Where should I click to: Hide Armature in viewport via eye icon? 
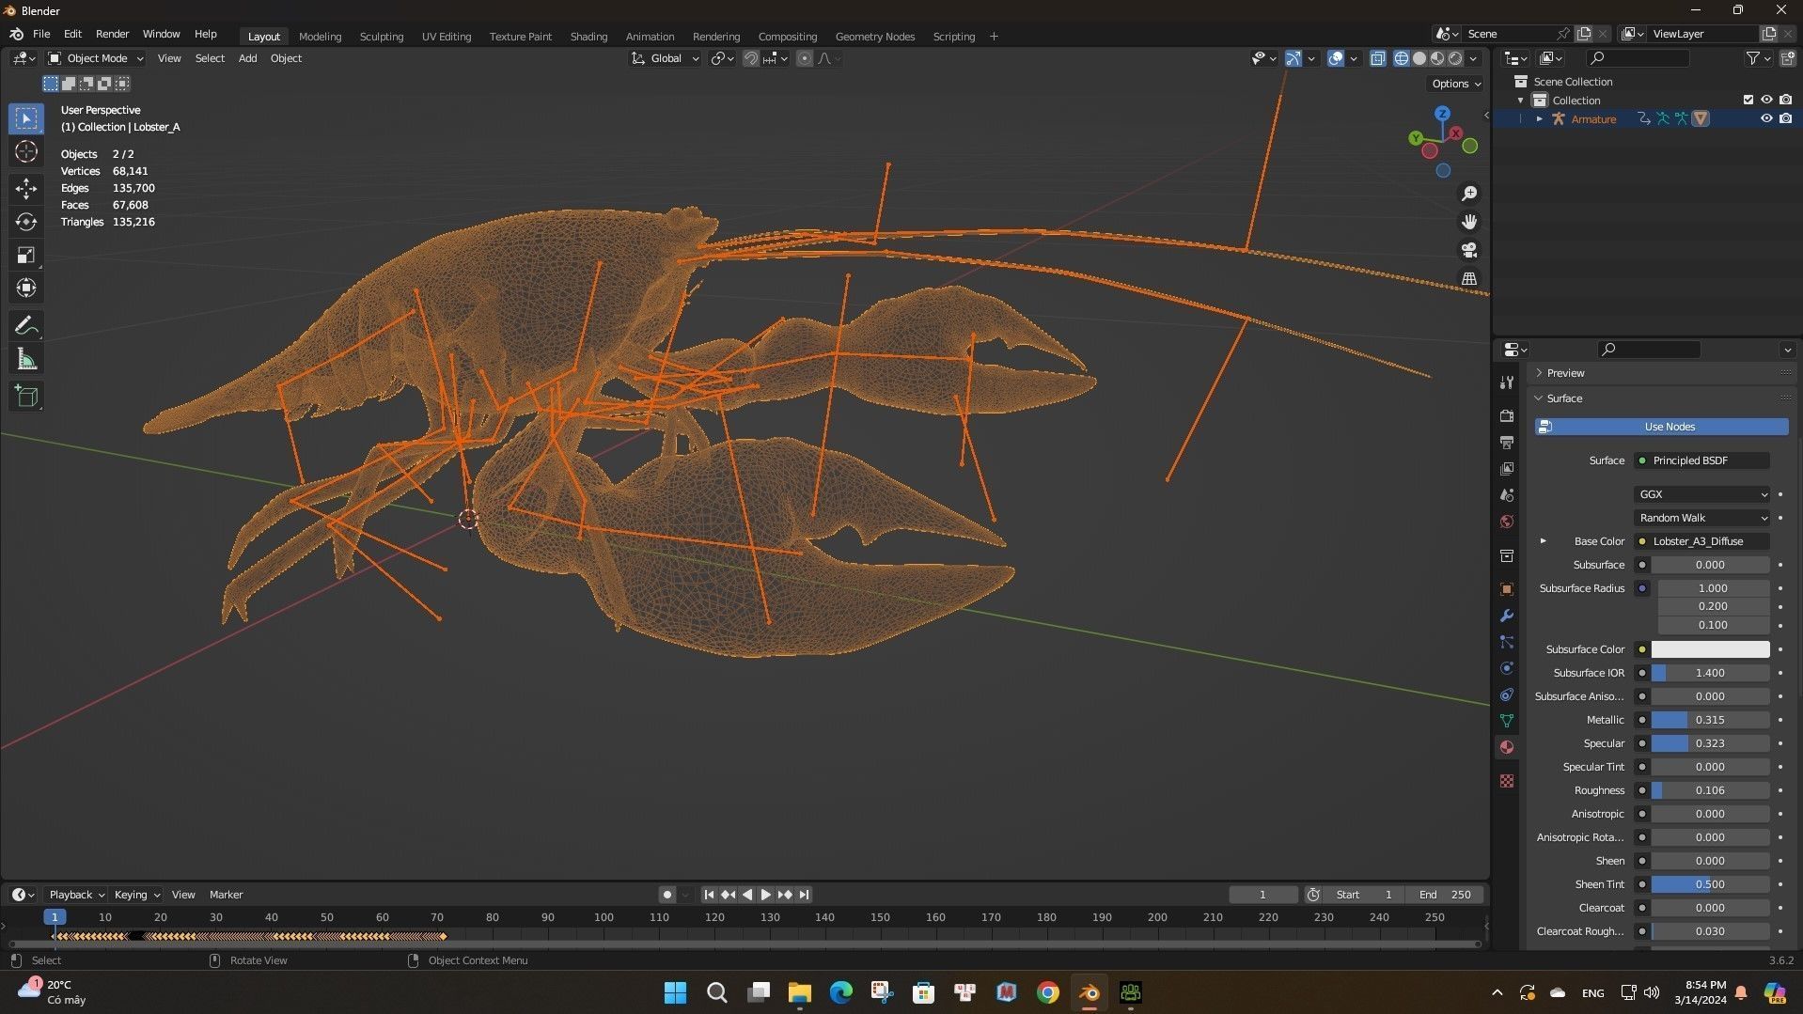coord(1766,118)
